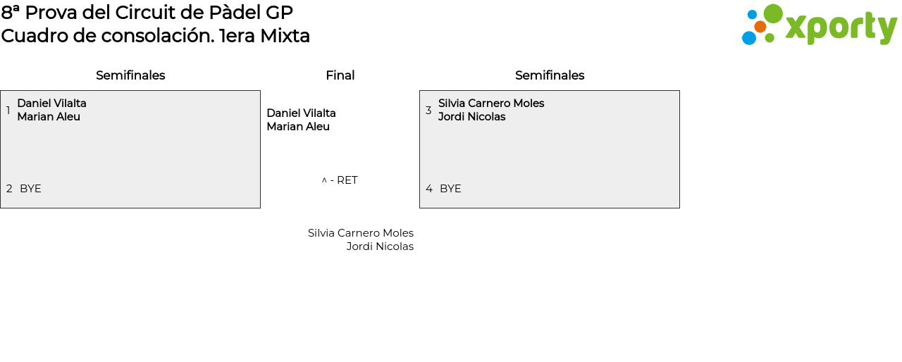Viewport: 902px width, 362px height.
Task: Select Daniel Vilalta in the left semifinal box
Action: pyautogui.click(x=51, y=104)
